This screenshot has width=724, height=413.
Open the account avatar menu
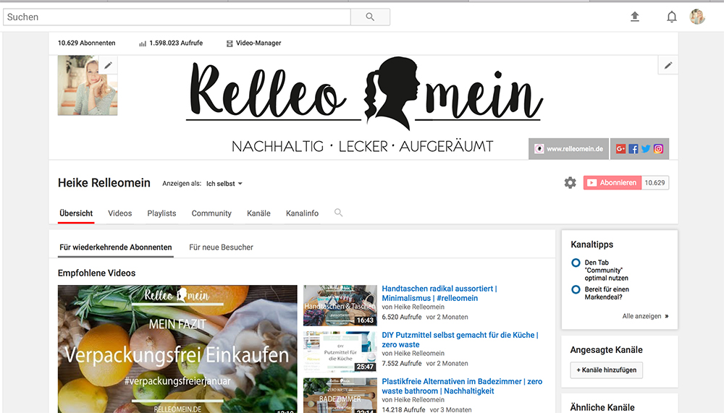click(697, 17)
